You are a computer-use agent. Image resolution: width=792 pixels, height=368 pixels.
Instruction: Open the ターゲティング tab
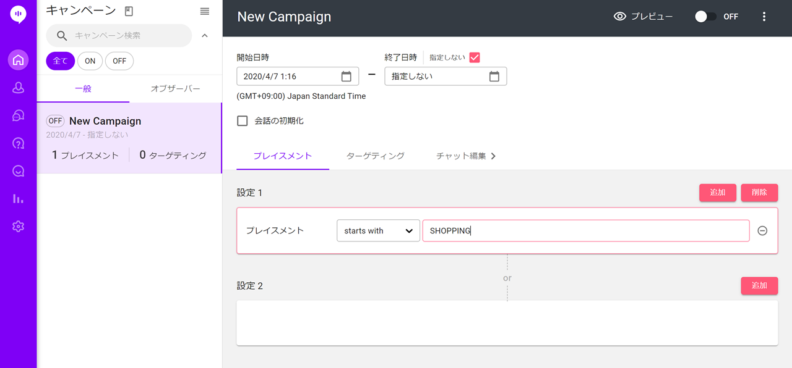(376, 156)
